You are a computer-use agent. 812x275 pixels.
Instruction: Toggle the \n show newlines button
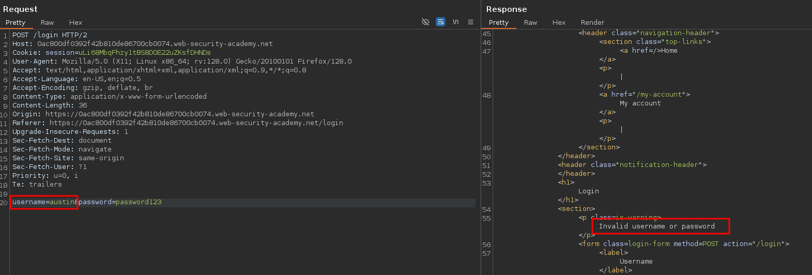[455, 22]
